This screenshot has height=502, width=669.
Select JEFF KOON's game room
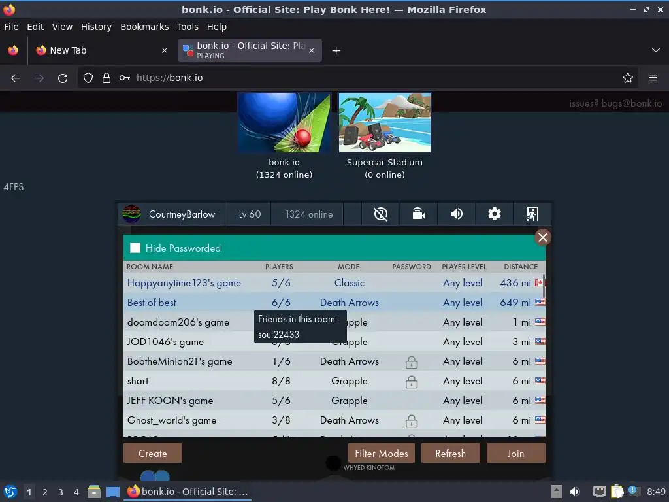334,401
